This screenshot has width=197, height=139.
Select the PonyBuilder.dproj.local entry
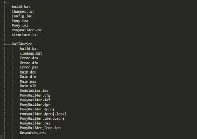tap(43, 114)
